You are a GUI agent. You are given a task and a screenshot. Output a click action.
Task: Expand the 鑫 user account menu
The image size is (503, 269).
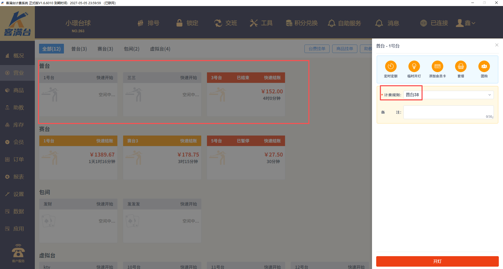point(466,23)
